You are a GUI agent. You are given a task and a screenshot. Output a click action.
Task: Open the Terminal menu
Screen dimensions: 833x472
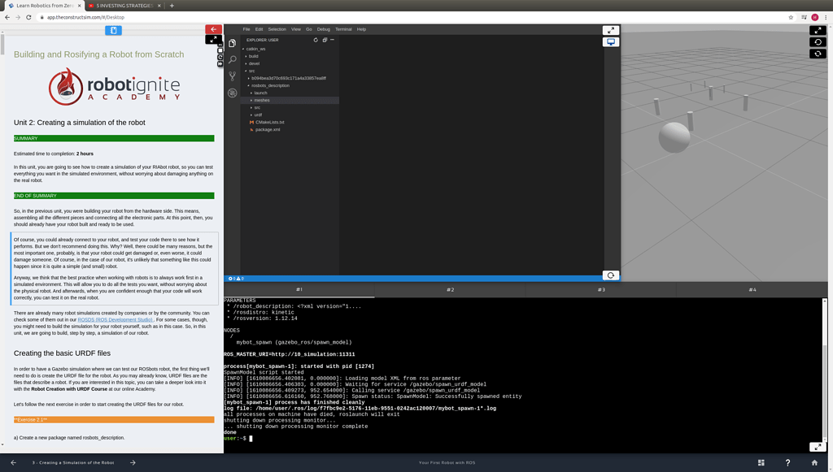click(343, 29)
